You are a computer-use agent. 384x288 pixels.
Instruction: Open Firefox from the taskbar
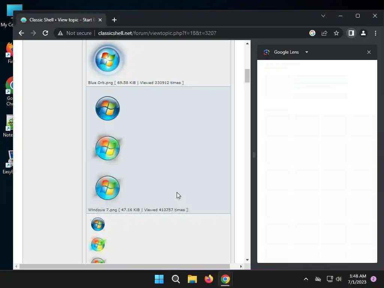click(208, 279)
